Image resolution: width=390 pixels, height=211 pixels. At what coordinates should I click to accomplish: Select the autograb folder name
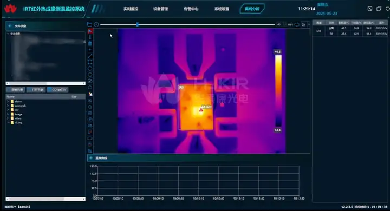pyautogui.click(x=21, y=105)
